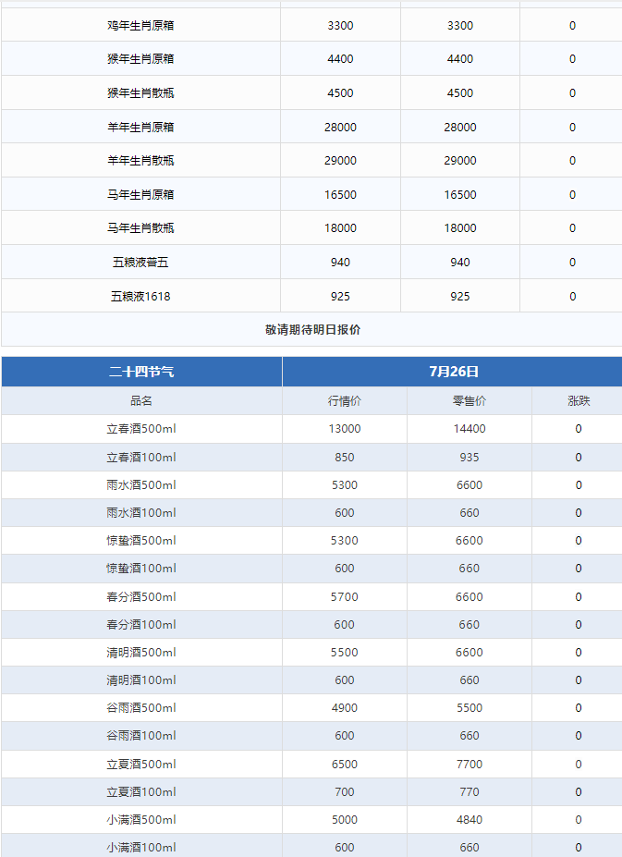Click the 零售价 column header

(469, 400)
